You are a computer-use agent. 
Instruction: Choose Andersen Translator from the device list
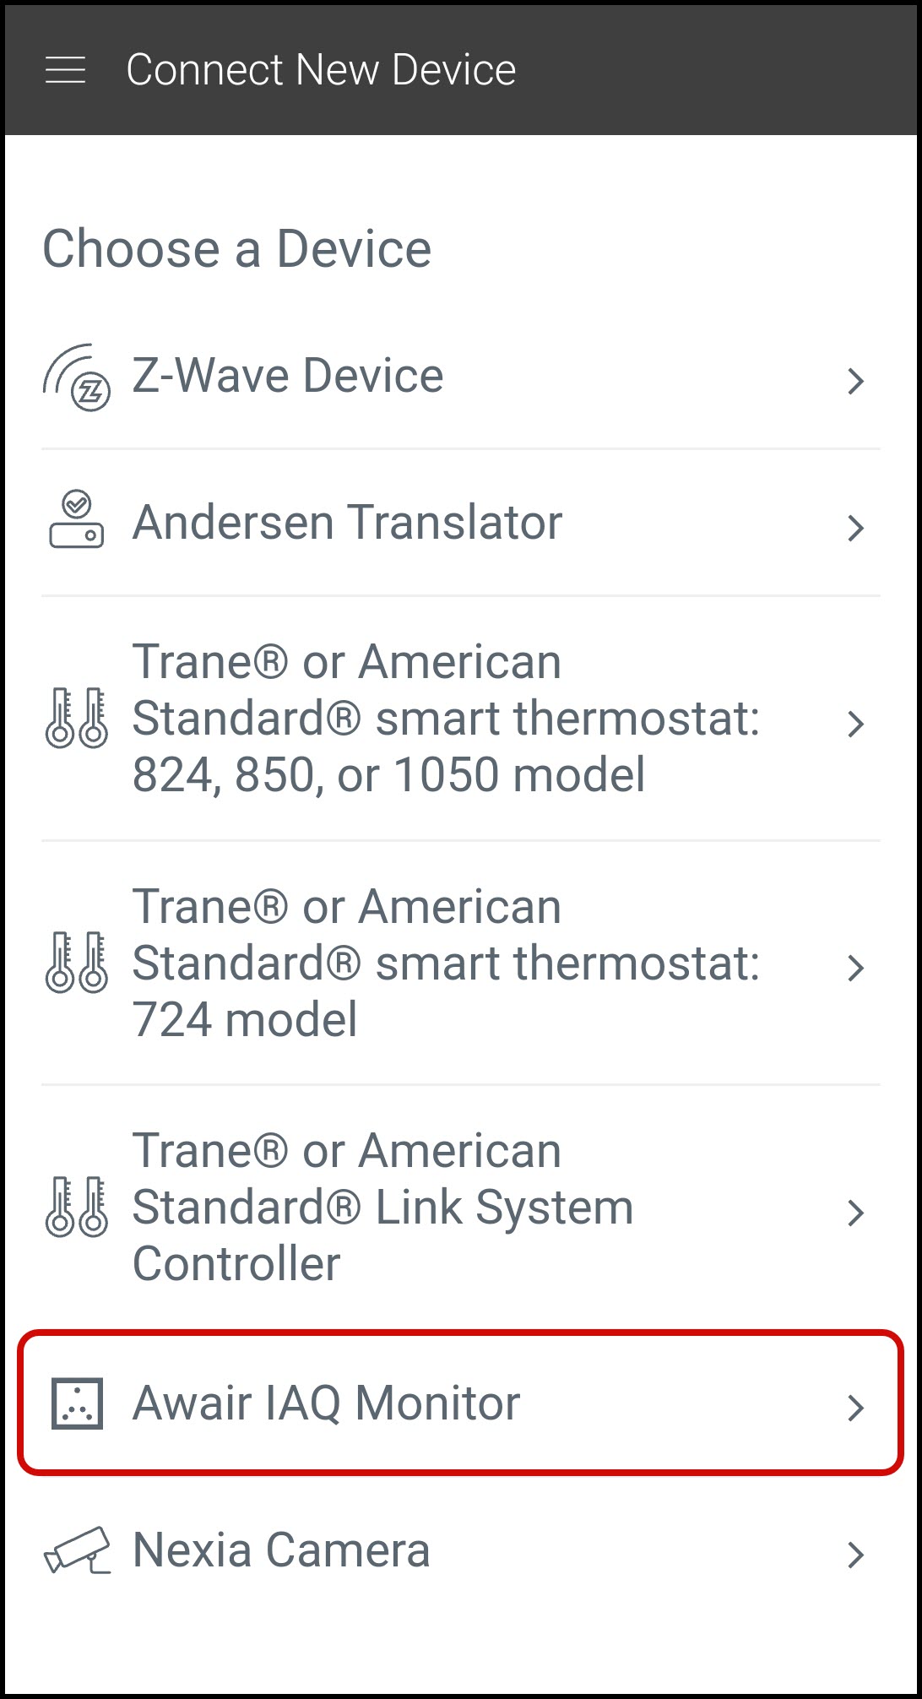pyautogui.click(x=347, y=523)
